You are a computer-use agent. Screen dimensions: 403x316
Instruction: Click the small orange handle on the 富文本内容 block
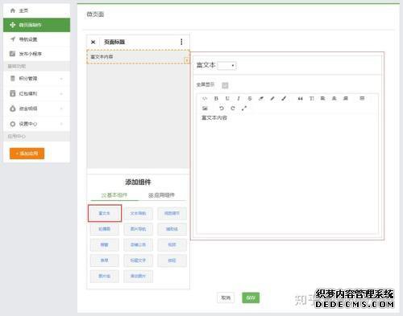[x=187, y=60]
